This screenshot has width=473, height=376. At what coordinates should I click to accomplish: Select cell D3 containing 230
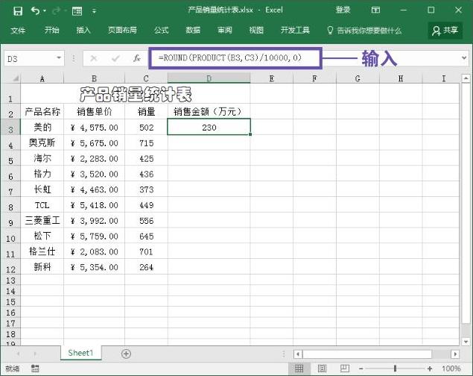[209, 127]
